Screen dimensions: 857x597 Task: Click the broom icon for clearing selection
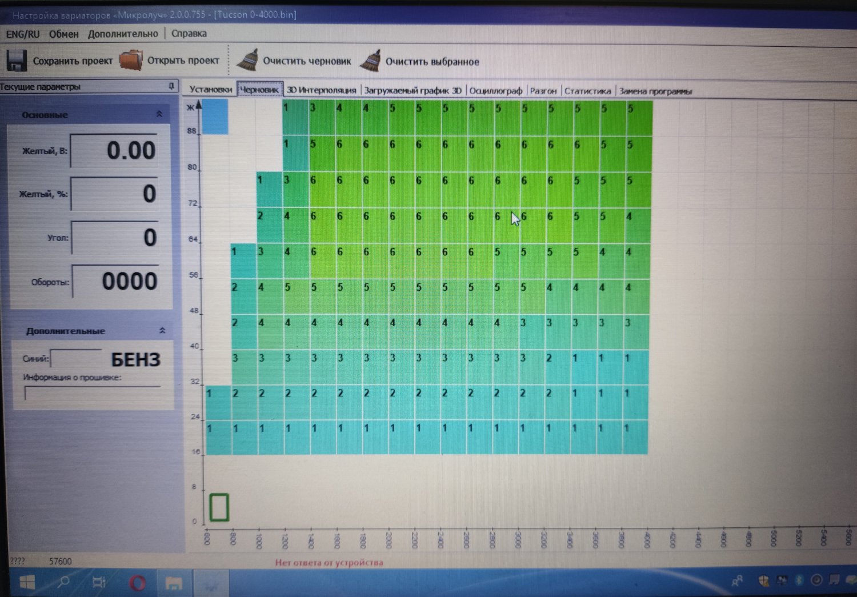370,61
